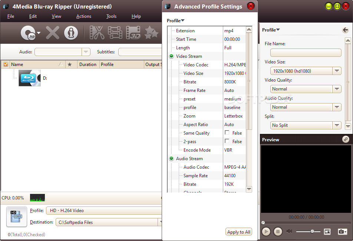Click the Effects stars toolbar icon
Screen dimensions: 353x241
151,32
